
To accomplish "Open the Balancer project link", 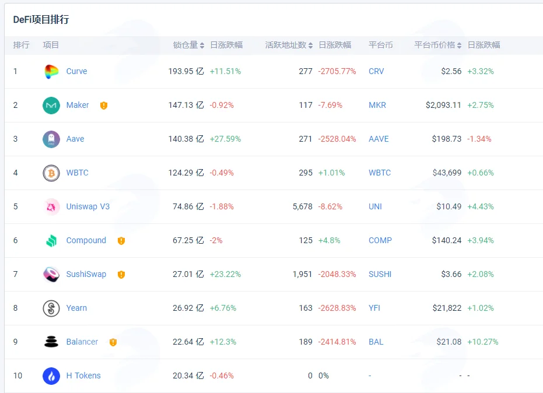I will (x=82, y=342).
